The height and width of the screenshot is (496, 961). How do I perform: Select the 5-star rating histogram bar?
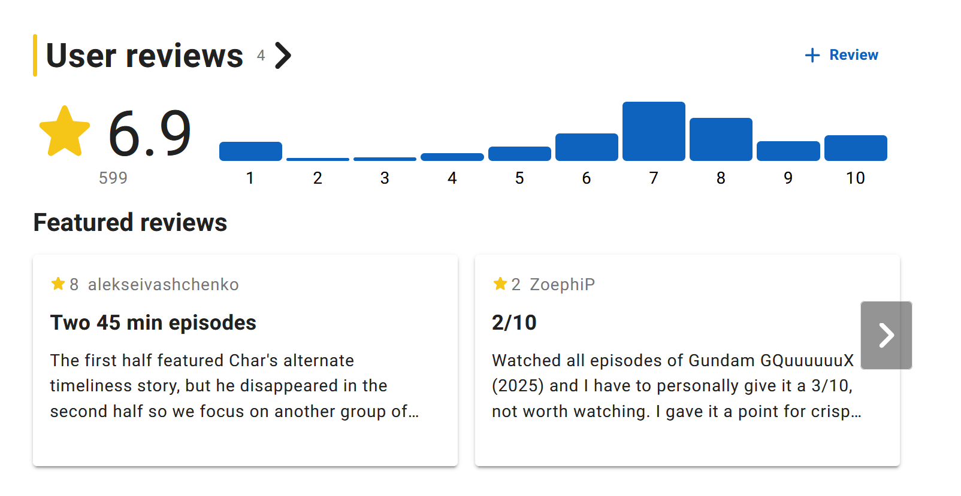click(519, 154)
